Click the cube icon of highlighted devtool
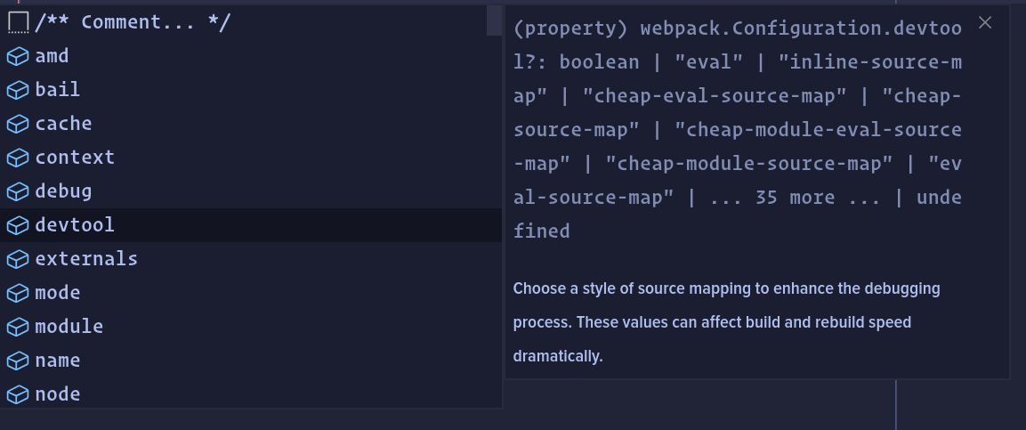1026x430 pixels. tap(18, 225)
